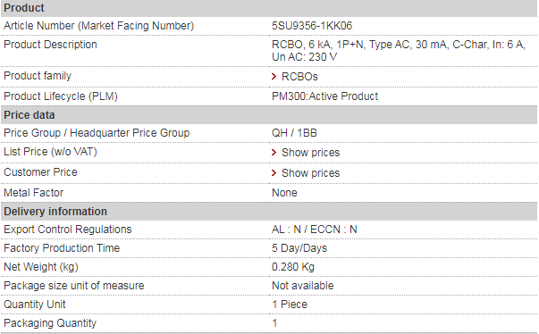539x334 pixels.
Task: Click arrow icon beside List Price Show prices
Action: (274, 152)
